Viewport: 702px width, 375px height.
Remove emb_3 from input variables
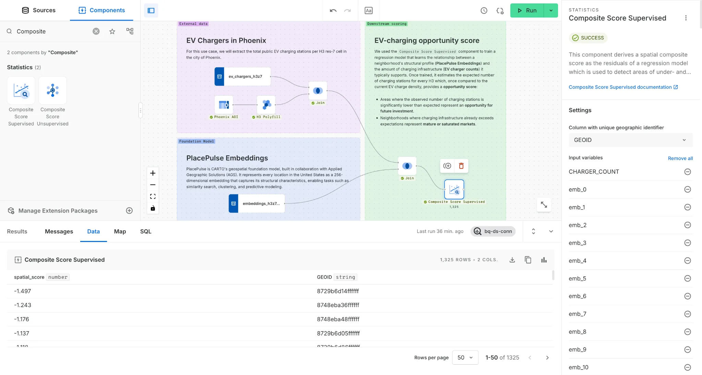tap(688, 243)
